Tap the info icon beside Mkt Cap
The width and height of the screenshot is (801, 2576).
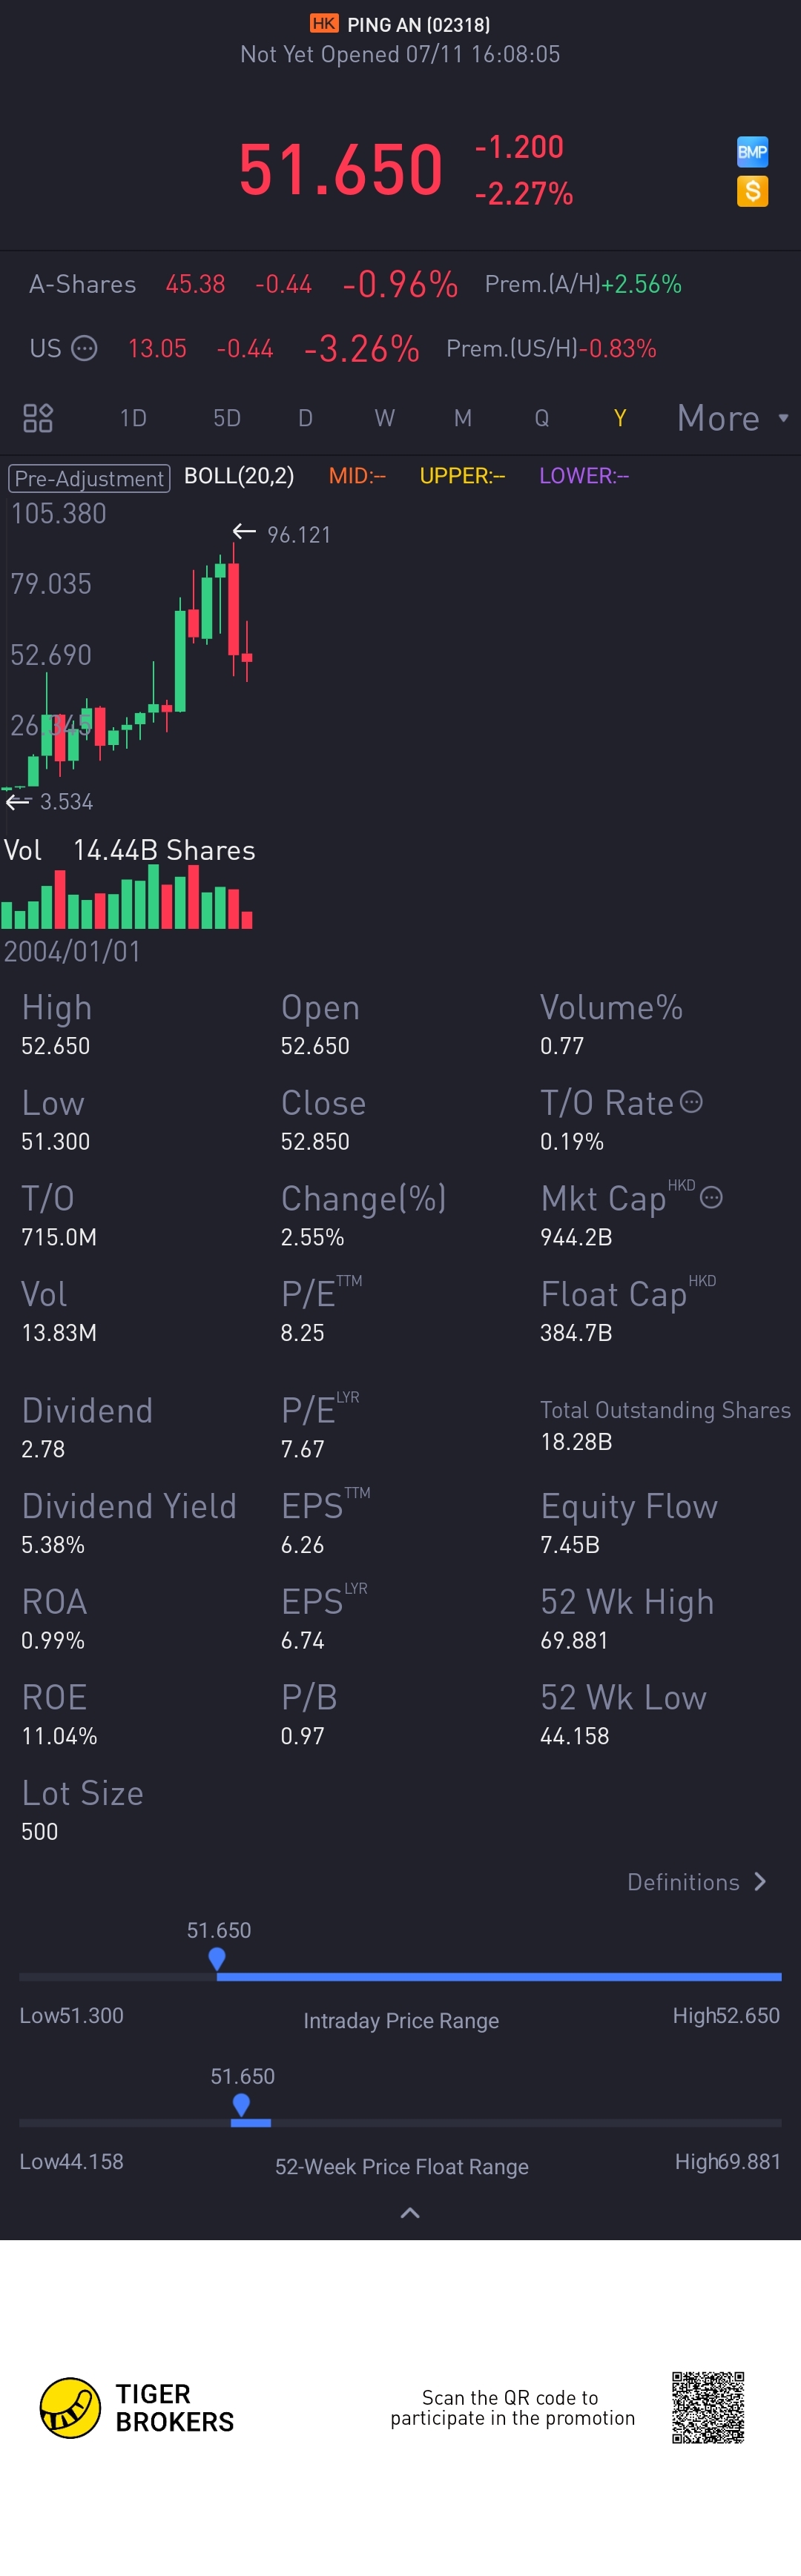(x=711, y=1197)
